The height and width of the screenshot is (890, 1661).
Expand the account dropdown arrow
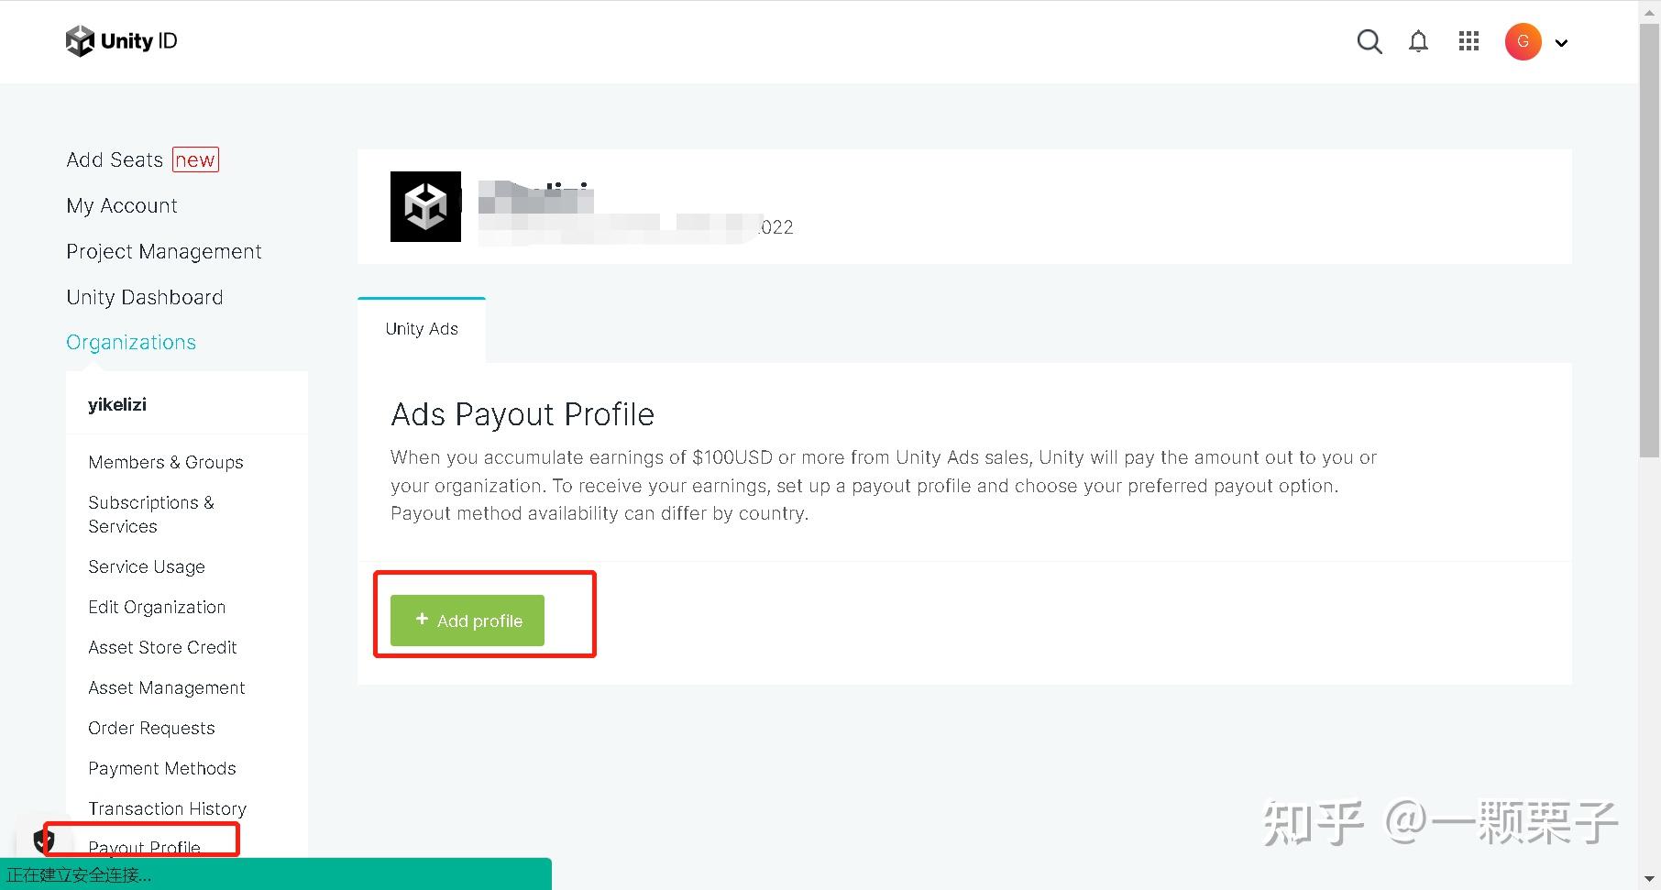point(1561,43)
